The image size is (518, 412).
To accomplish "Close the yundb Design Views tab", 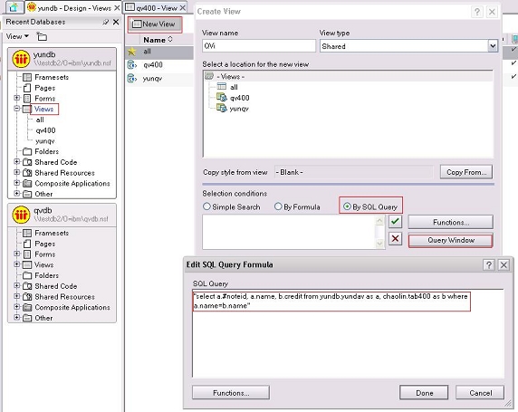I will pos(117,8).
